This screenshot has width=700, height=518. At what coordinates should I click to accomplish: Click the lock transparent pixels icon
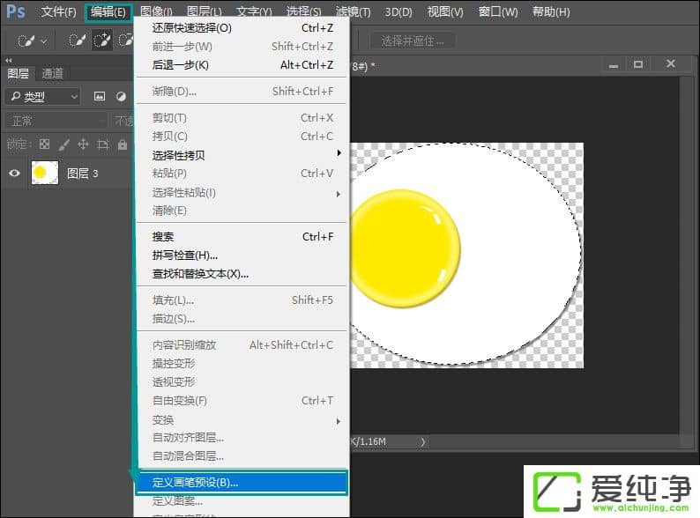[44, 144]
